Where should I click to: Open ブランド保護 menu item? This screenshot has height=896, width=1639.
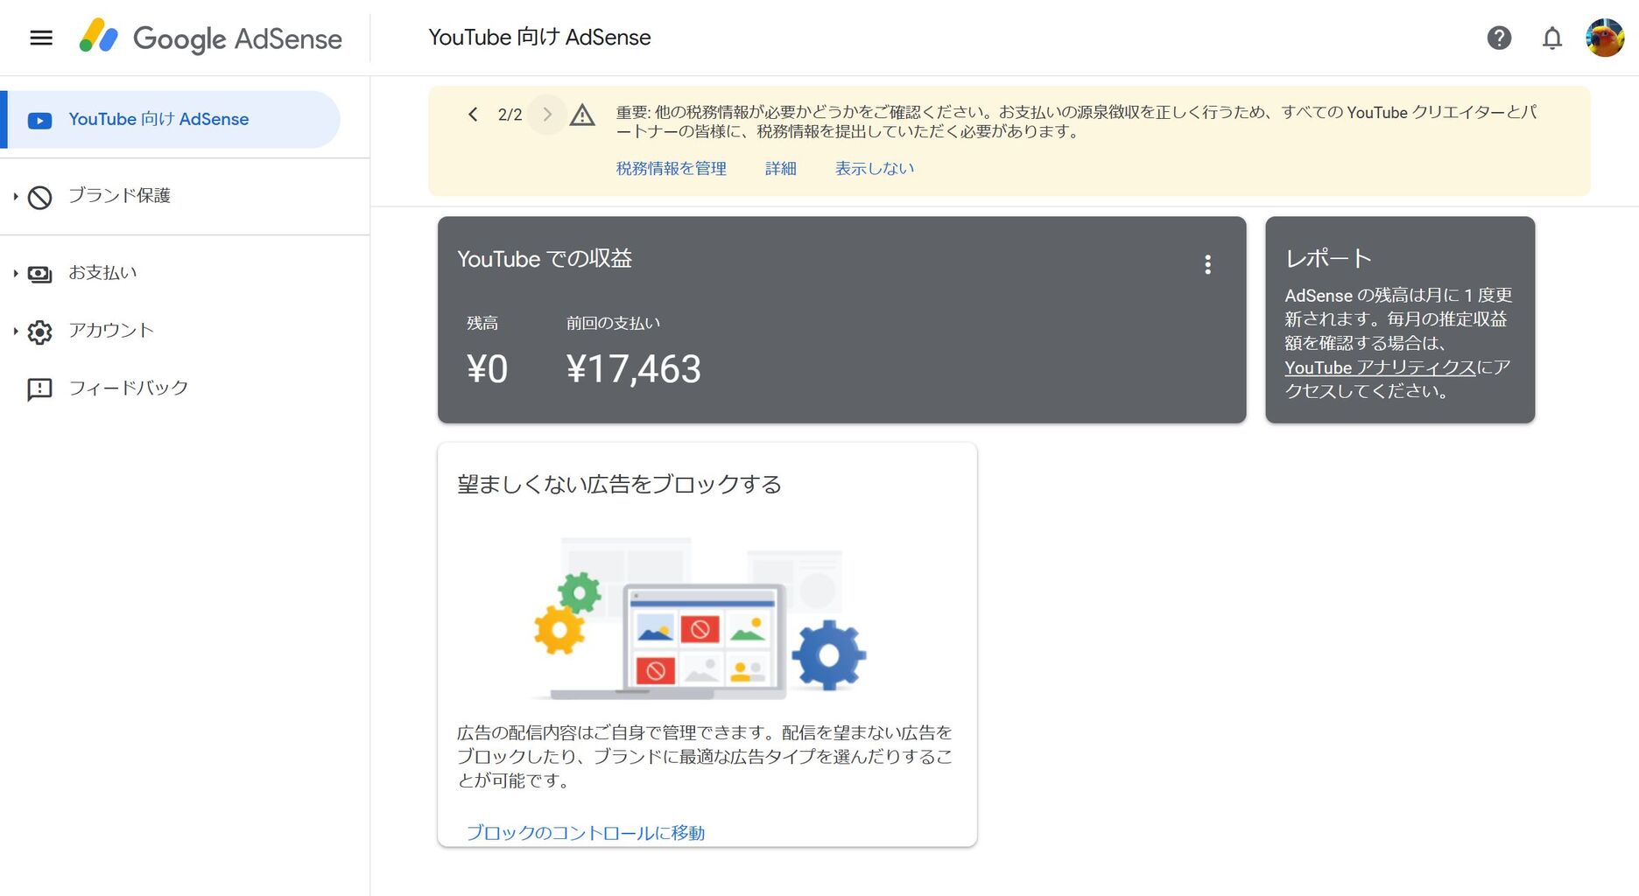click(x=120, y=196)
